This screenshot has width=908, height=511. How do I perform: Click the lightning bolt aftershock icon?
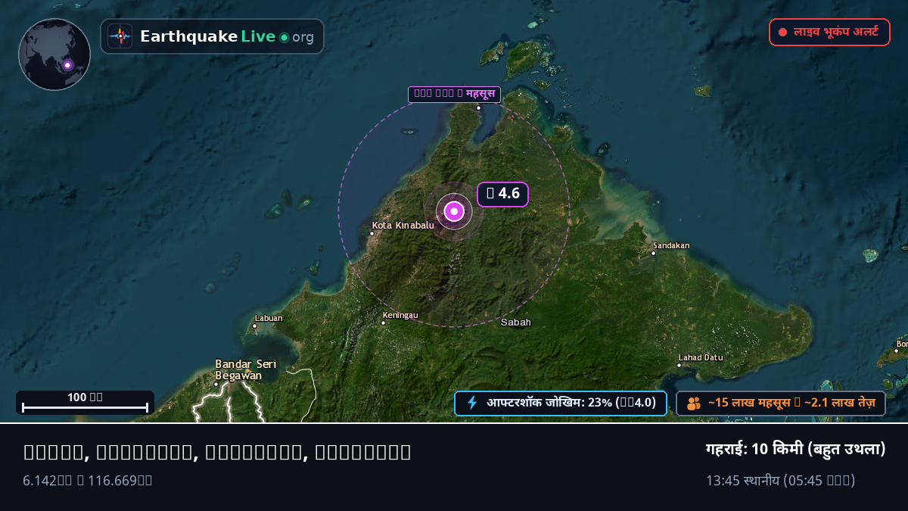pos(472,403)
